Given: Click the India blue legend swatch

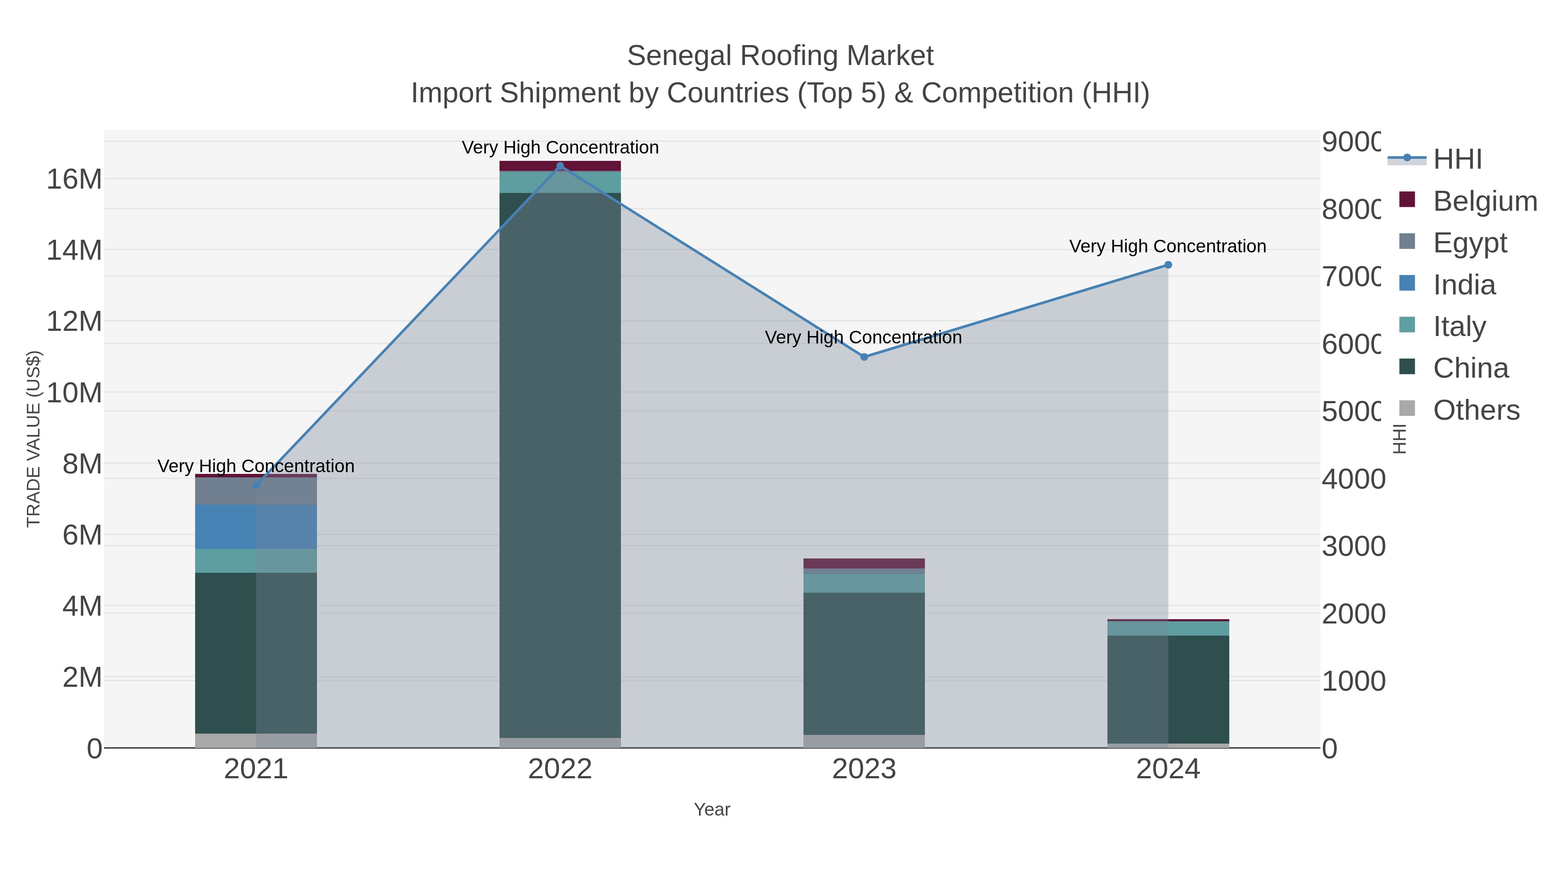Looking at the screenshot, I should coord(1407,283).
